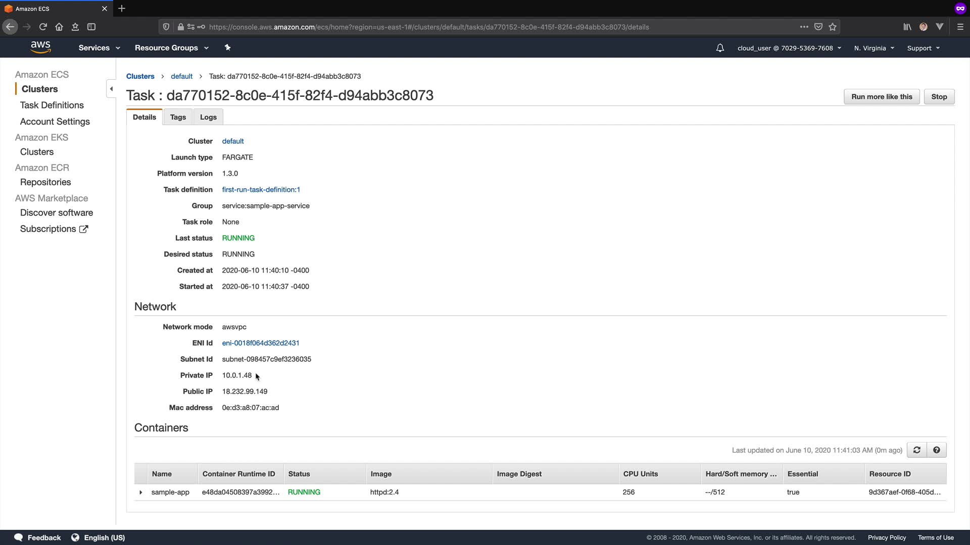Open the first-run-task-definition:1 link
The image size is (970, 545).
click(261, 190)
